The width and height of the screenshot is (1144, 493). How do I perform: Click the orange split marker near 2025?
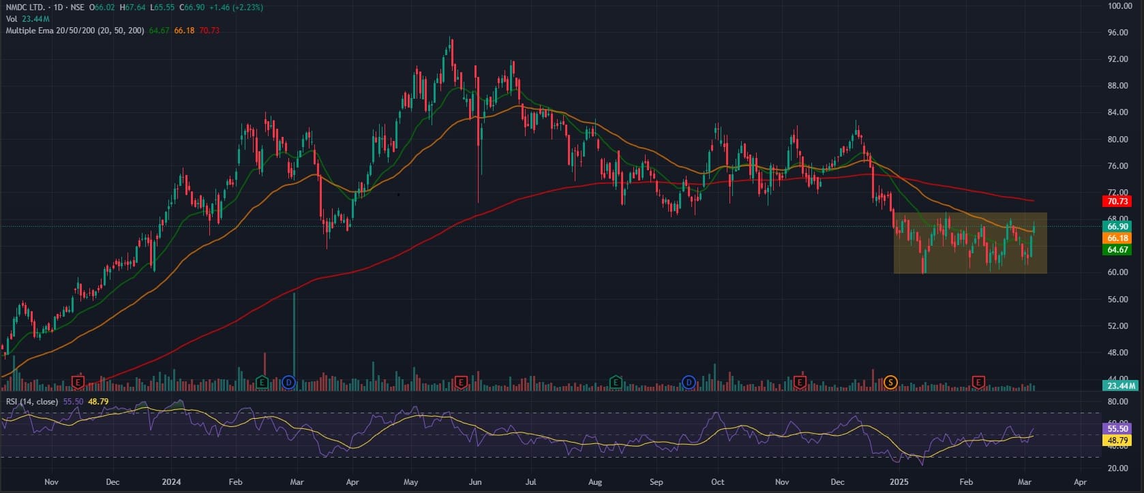point(890,382)
